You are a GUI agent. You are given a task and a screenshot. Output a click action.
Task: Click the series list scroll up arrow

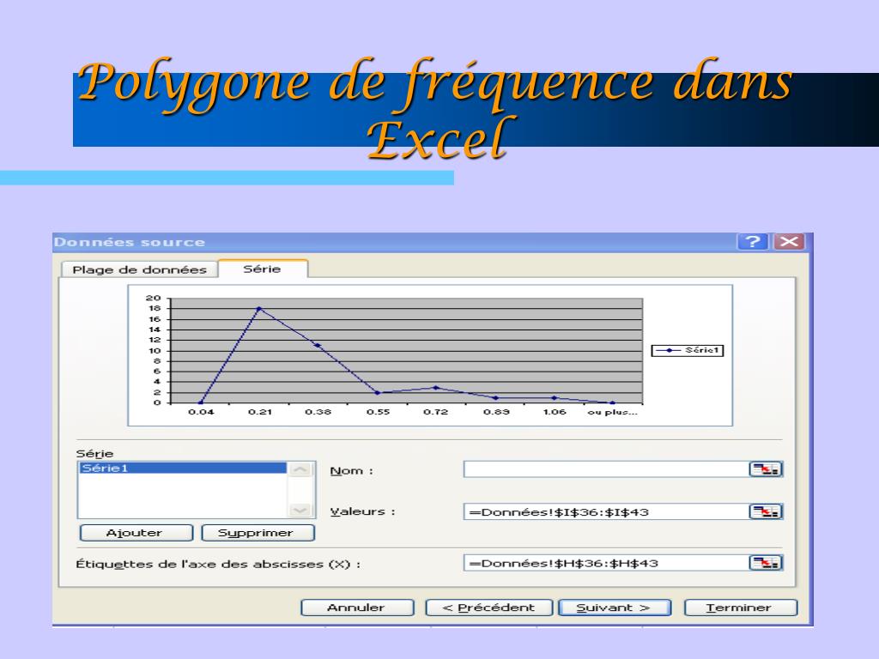pos(300,469)
